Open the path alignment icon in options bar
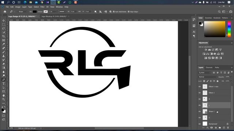234x131 pixels. point(101,12)
